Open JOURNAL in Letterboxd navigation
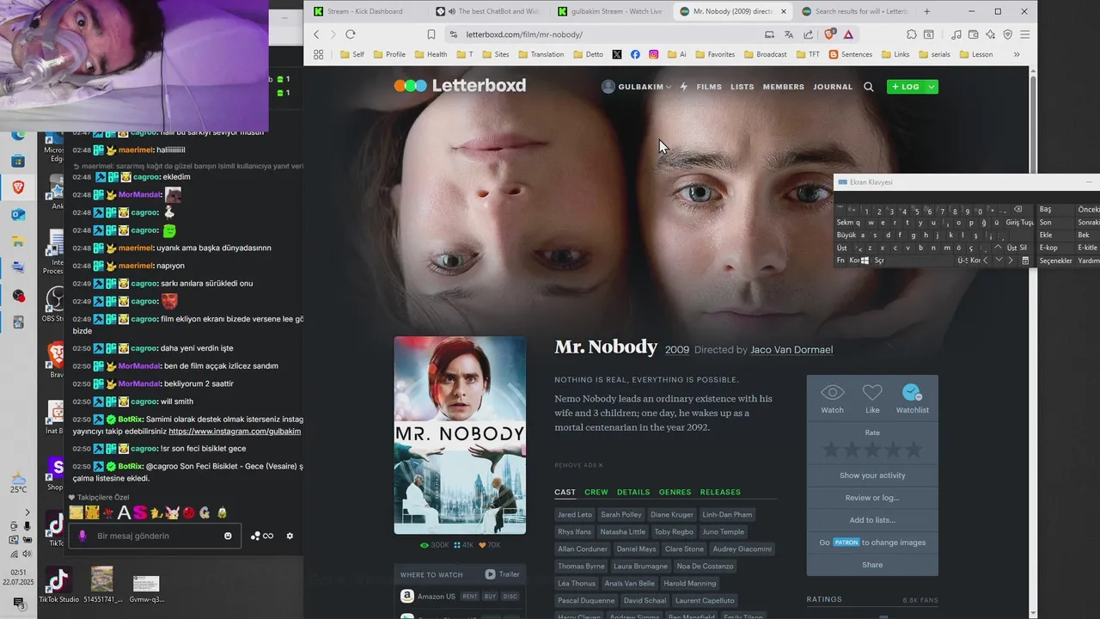The width and height of the screenshot is (1100, 619). pos(833,87)
